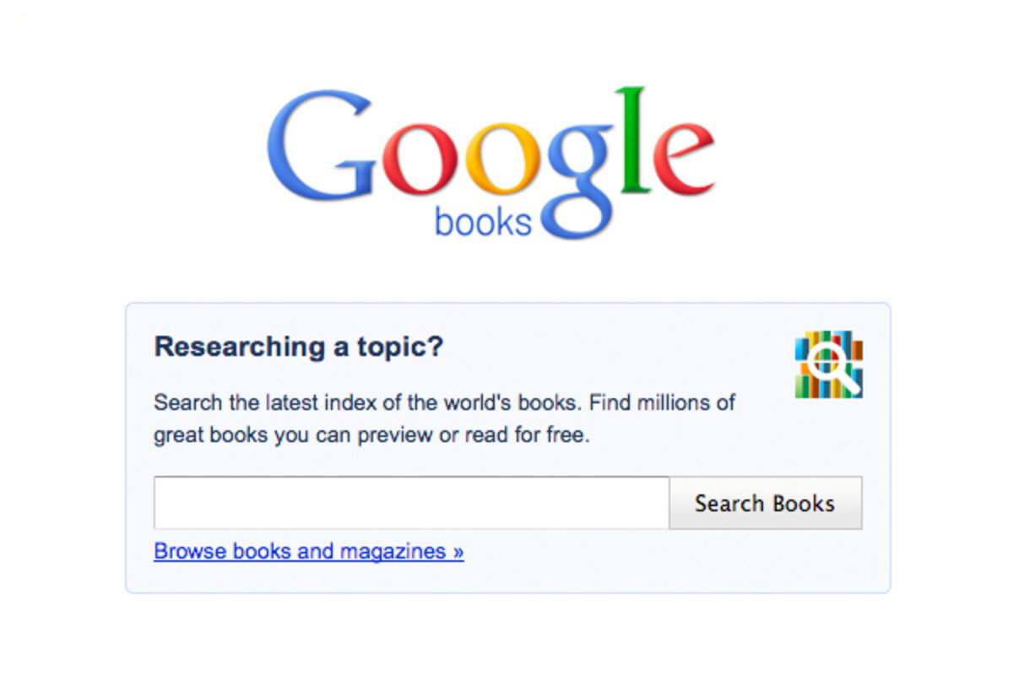This screenshot has width=1013, height=675.
Task: Click the blue 'books' label under the logo
Action: click(483, 220)
